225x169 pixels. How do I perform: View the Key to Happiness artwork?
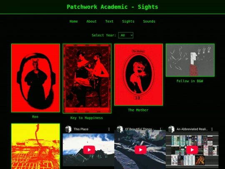tap(87, 78)
